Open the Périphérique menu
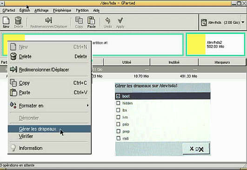The width and height of the screenshot is (247, 170). coord(62,10)
